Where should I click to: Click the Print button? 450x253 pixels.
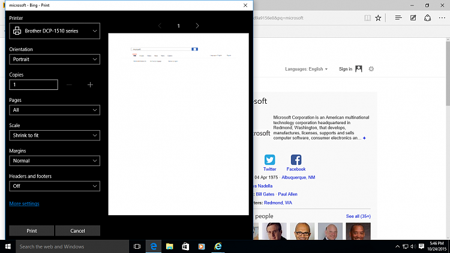click(32, 231)
